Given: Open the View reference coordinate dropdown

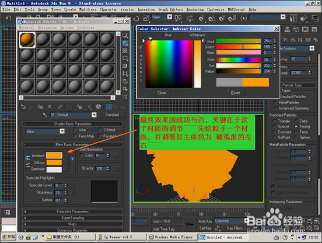Looking at the screenshot, I should 169,17.
